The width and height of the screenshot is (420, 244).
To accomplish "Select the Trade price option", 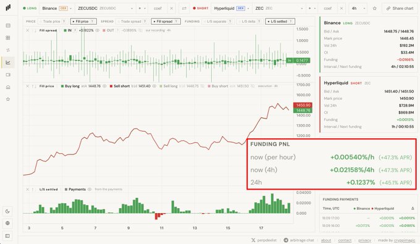I will pos(52,22).
